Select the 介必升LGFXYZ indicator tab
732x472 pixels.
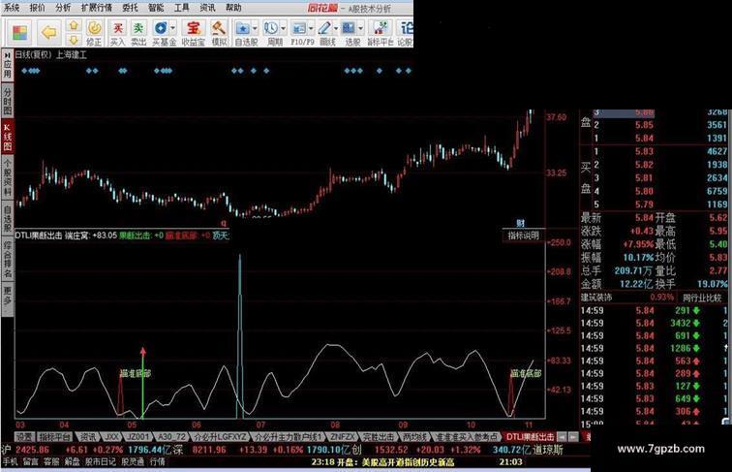[220, 436]
